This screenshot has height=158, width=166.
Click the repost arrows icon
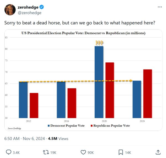(46, 152)
